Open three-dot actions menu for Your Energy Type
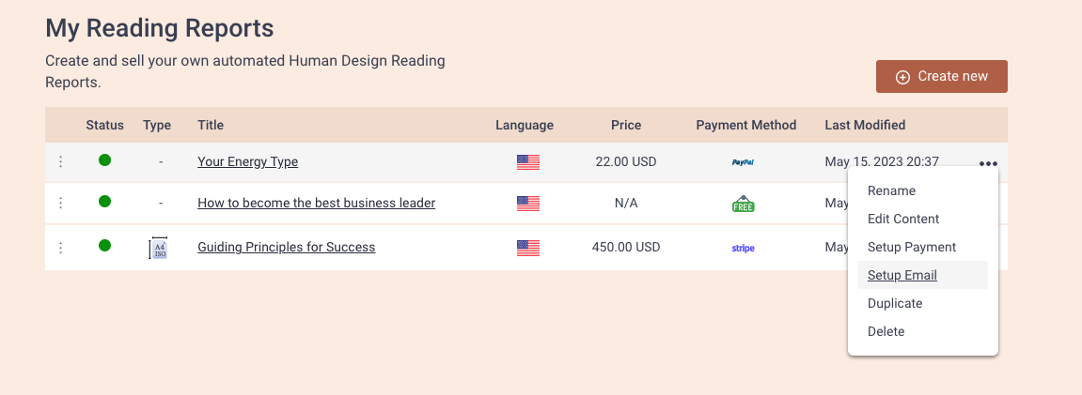This screenshot has width=1082, height=395. [988, 164]
